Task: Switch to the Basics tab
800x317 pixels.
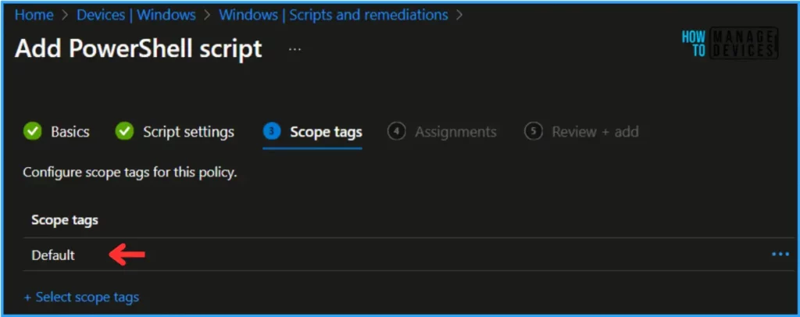Action: point(70,132)
